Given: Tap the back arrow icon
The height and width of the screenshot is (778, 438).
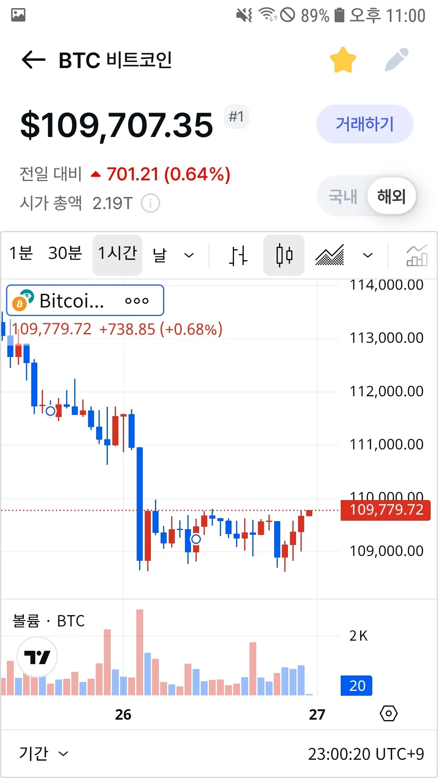Looking at the screenshot, I should (x=33, y=60).
